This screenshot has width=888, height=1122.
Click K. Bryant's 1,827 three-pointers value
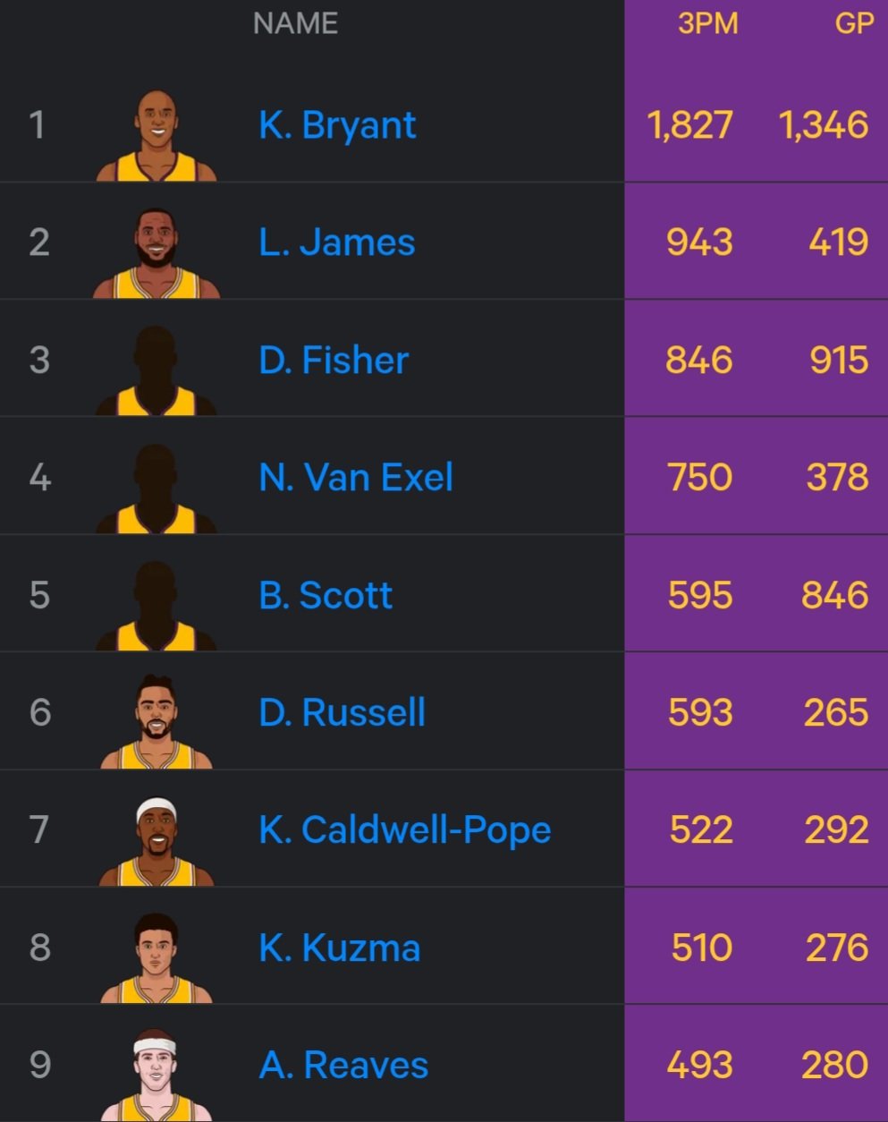690,125
